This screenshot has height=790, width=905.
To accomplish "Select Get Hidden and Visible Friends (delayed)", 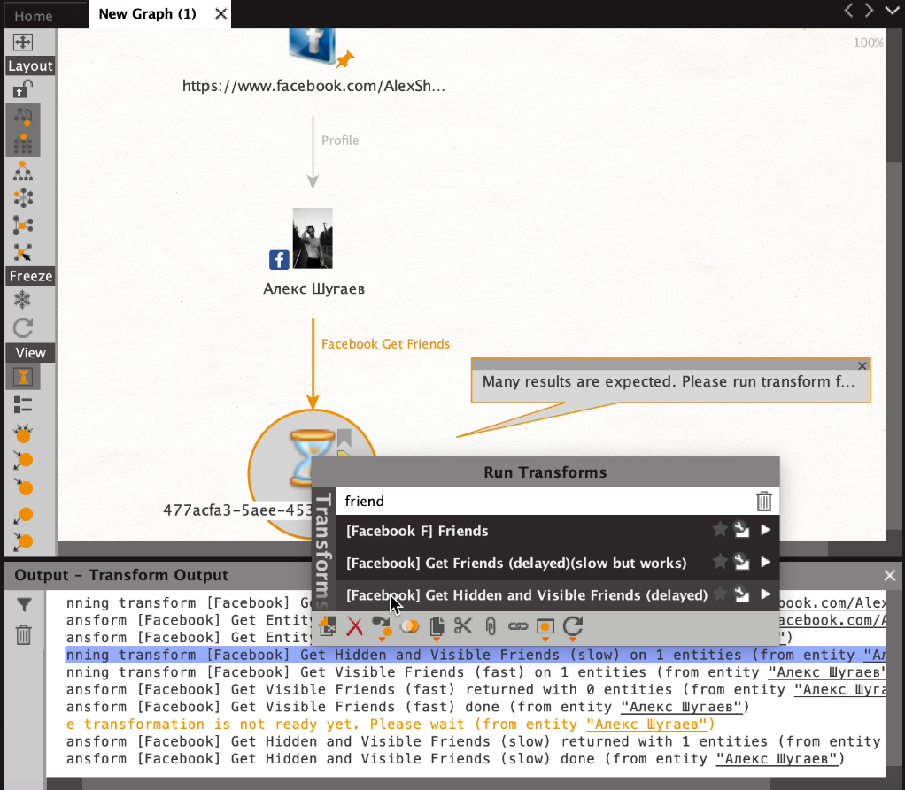I will 526,595.
